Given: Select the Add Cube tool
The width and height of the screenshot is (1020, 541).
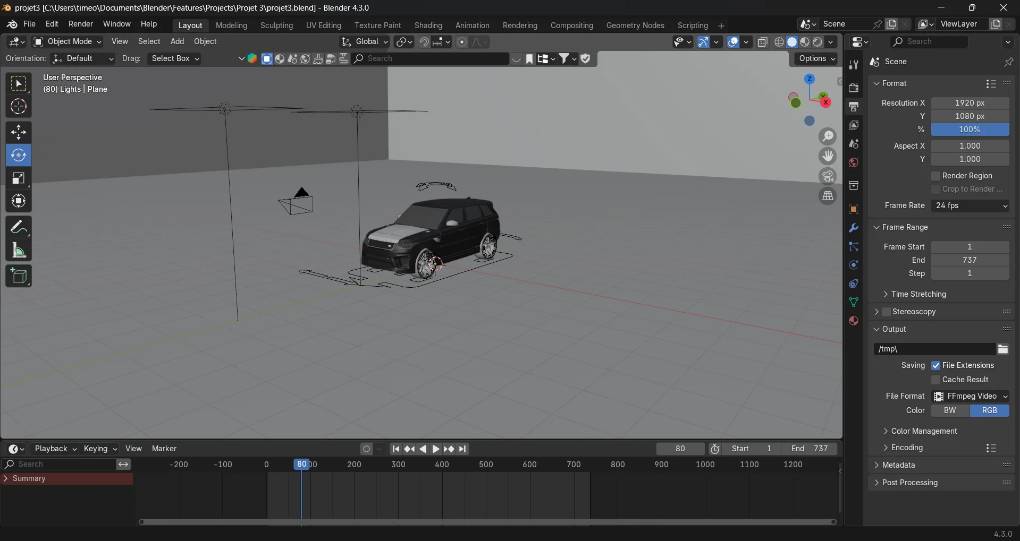Looking at the screenshot, I should pyautogui.click(x=19, y=276).
